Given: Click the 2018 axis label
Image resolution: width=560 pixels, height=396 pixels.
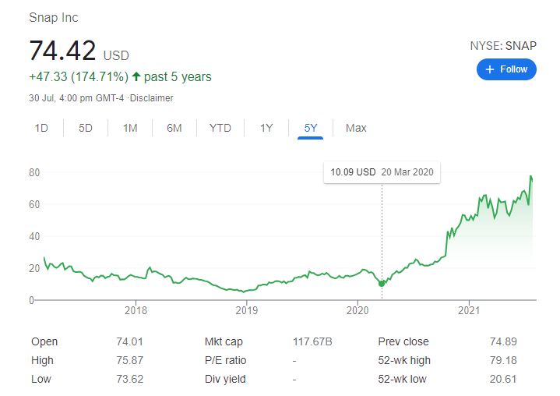Looking at the screenshot, I should coord(136,310).
